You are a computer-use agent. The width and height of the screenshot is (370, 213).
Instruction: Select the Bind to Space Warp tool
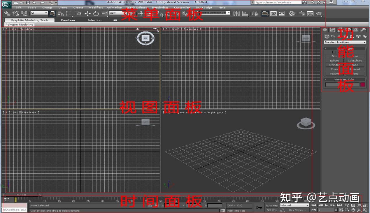[x=24, y=13]
